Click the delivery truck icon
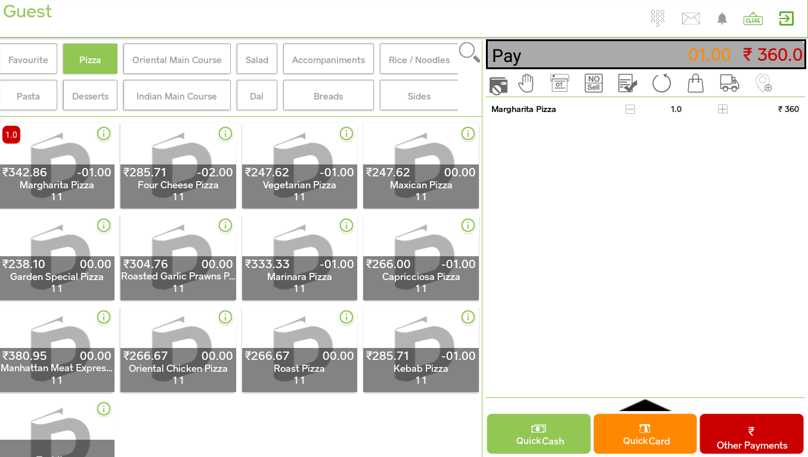The width and height of the screenshot is (808, 457). [x=729, y=83]
